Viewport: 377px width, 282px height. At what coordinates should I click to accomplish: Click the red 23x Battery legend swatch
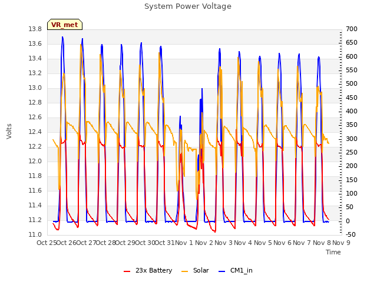(x=127, y=271)
